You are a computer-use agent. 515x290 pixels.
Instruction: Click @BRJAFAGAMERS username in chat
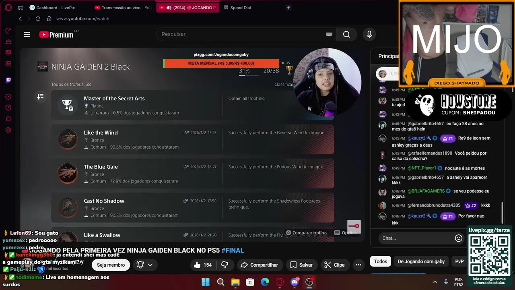tap(426, 191)
